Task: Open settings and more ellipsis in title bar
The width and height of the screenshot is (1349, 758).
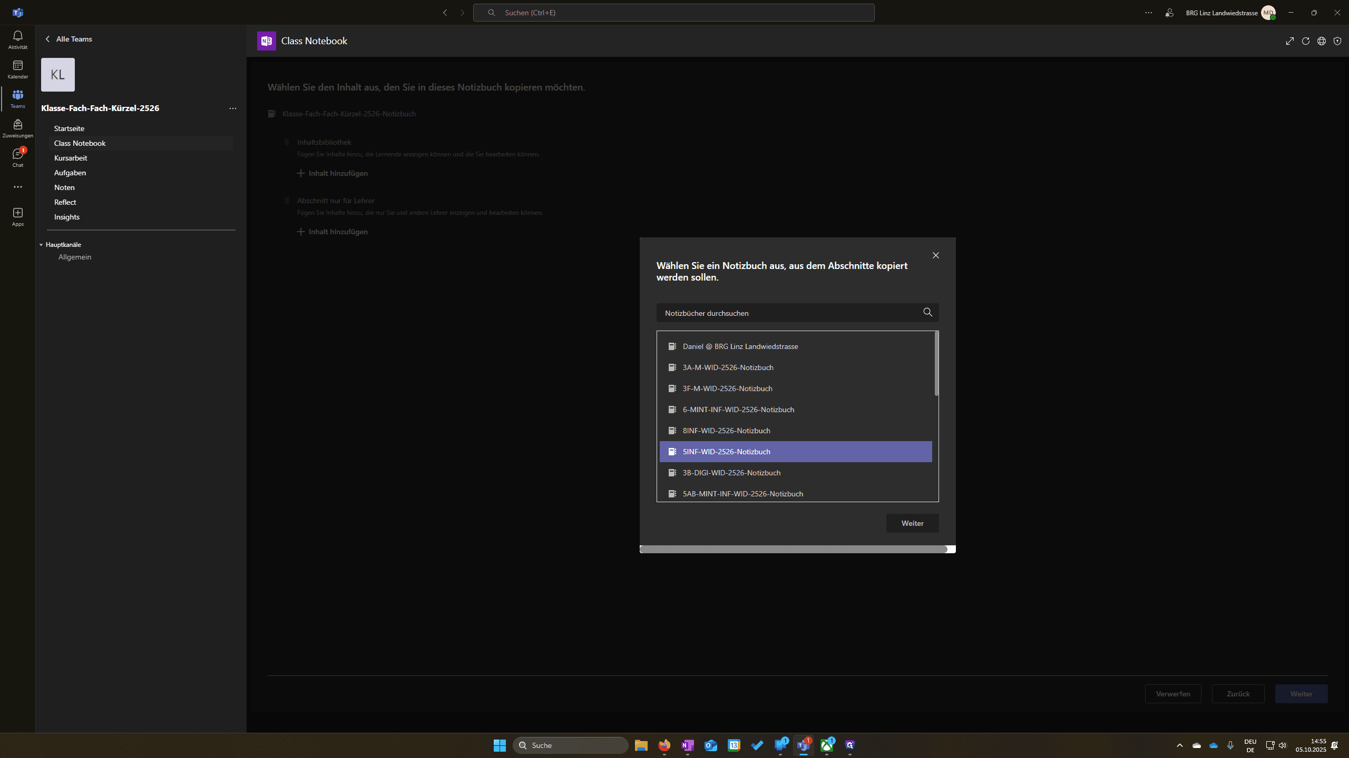Action: (x=1149, y=13)
